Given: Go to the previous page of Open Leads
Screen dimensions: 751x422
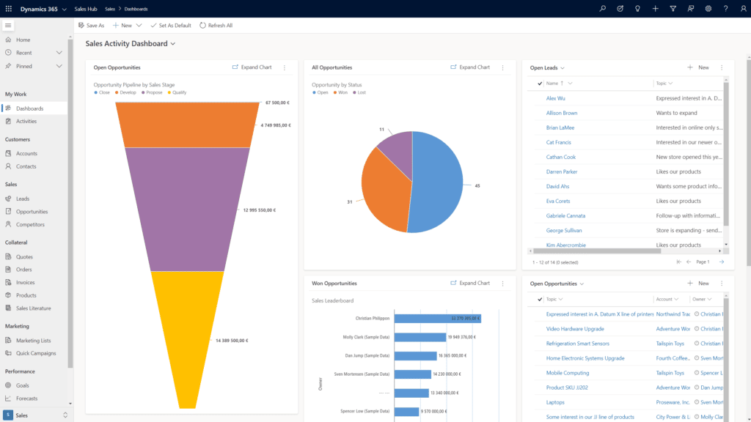Looking at the screenshot, I should click(689, 262).
